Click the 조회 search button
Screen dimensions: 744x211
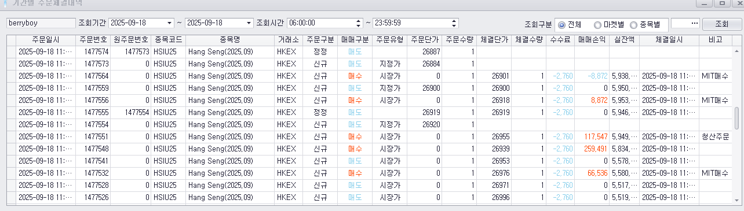(x=721, y=24)
